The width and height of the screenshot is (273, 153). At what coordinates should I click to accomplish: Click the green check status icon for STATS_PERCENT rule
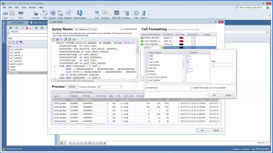142,44
